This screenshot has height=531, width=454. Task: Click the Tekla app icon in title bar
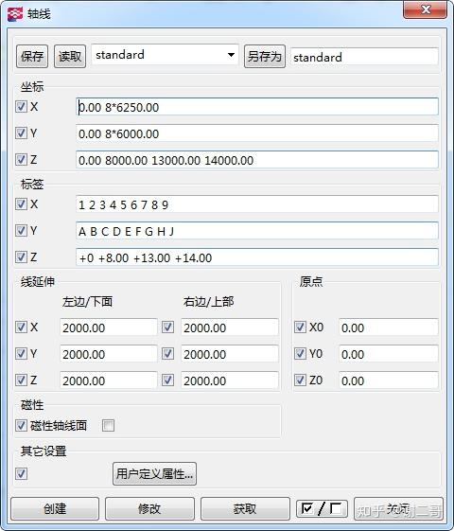(14, 14)
